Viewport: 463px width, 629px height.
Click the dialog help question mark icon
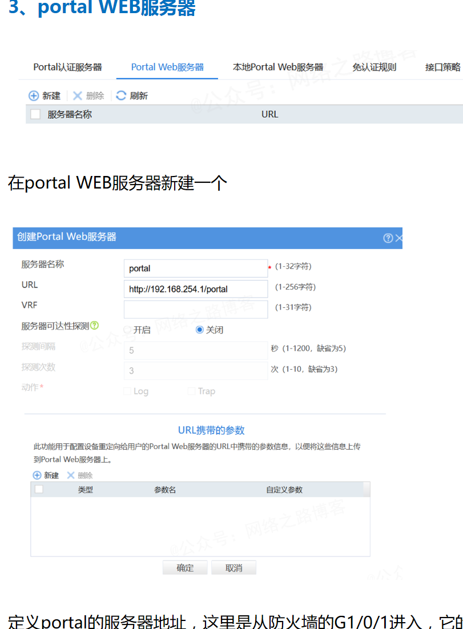coord(388,238)
